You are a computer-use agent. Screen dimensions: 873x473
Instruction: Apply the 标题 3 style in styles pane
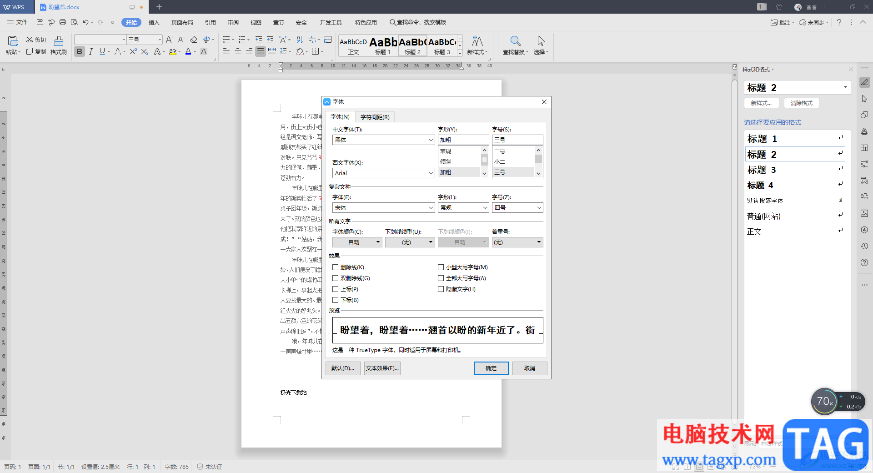tap(795, 170)
